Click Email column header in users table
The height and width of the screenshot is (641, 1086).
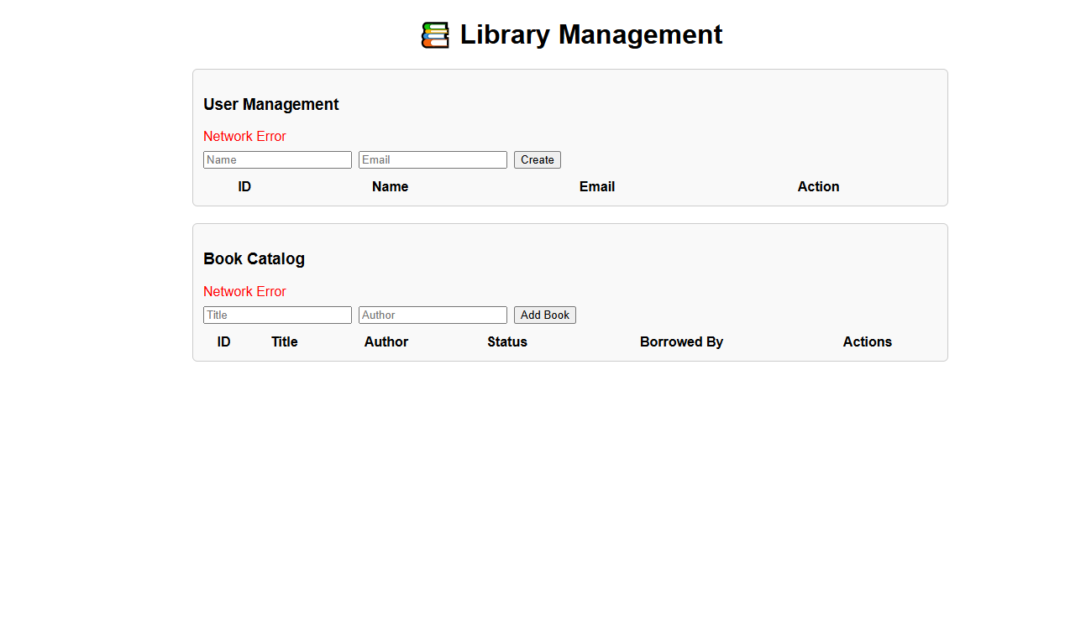coord(597,187)
